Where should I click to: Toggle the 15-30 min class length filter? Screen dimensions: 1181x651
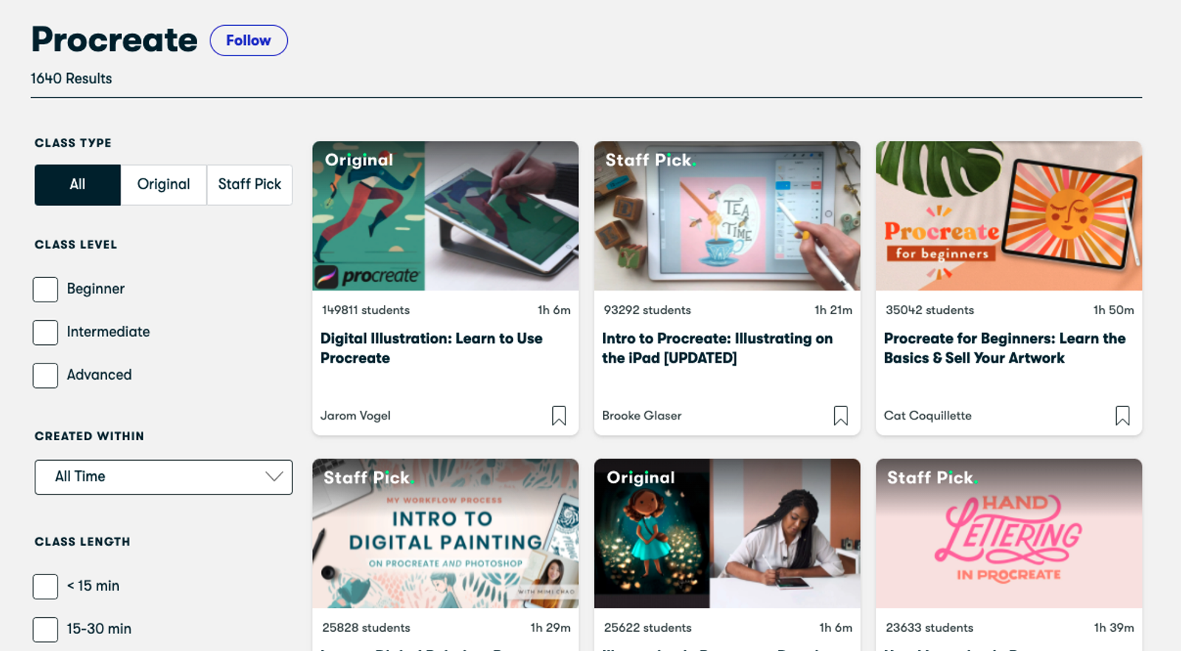[x=46, y=629]
